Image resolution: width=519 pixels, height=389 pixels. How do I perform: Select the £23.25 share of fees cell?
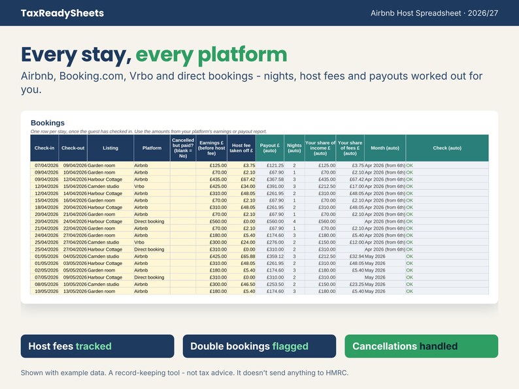pyautogui.click(x=350, y=284)
